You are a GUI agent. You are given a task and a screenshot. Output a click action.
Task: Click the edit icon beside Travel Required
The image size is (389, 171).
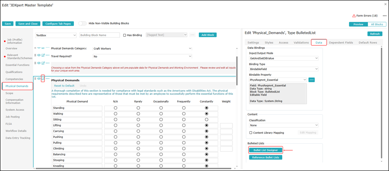[43, 55]
